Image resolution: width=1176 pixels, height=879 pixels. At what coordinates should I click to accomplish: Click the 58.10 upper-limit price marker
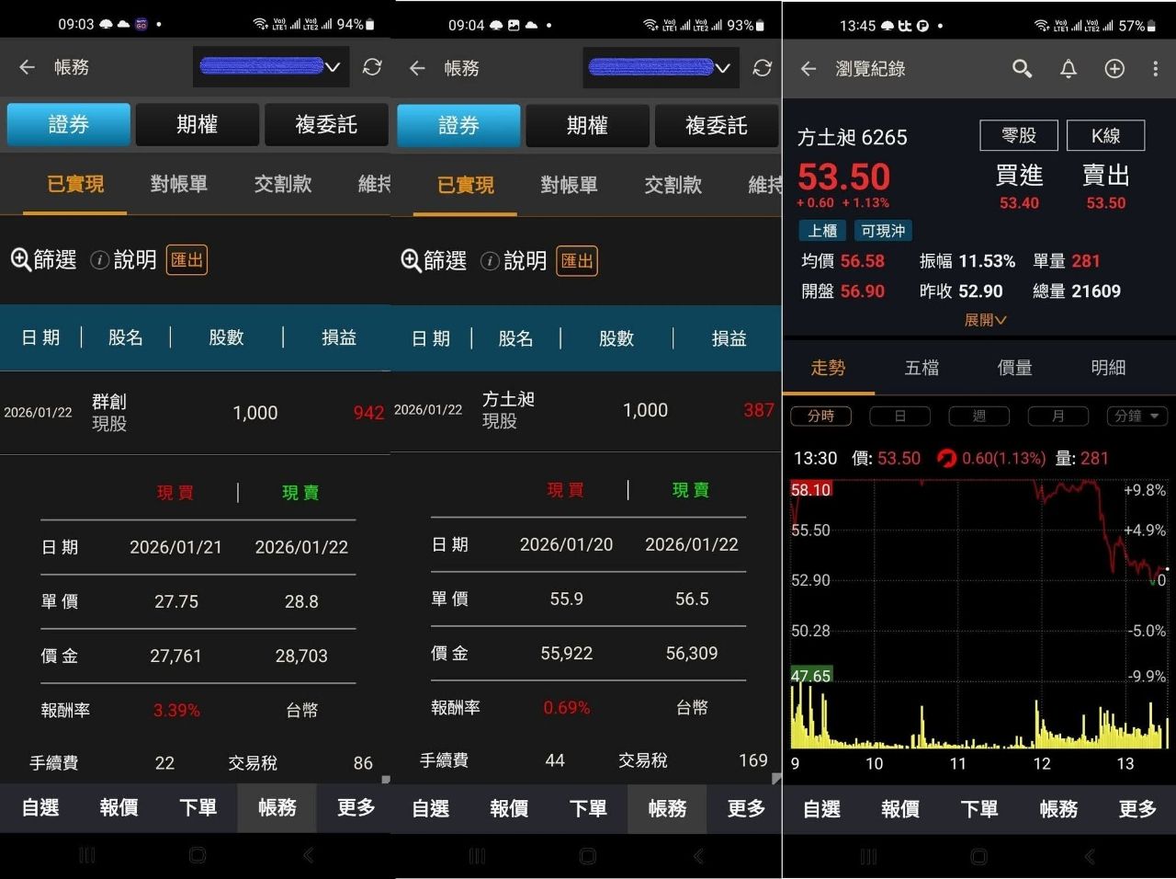click(810, 490)
